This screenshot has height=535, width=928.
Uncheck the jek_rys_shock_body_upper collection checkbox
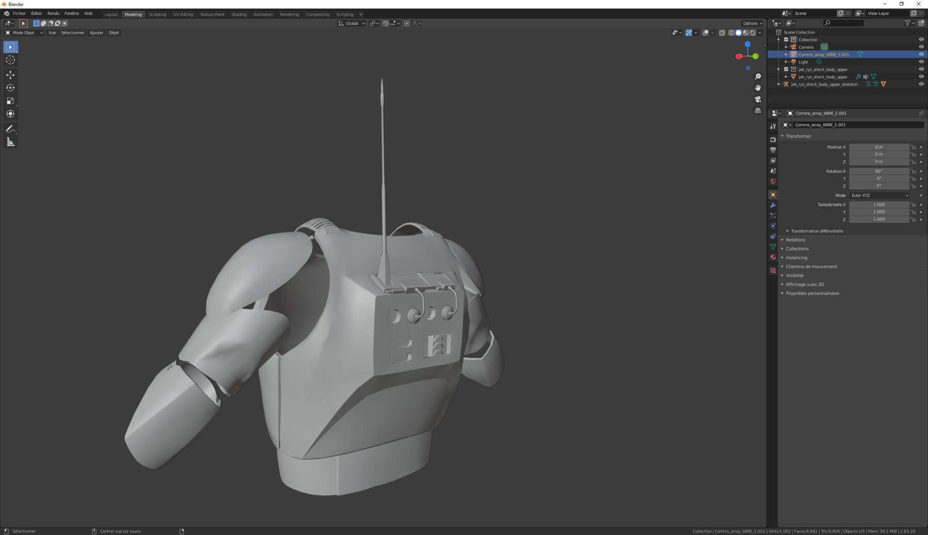tap(786, 69)
